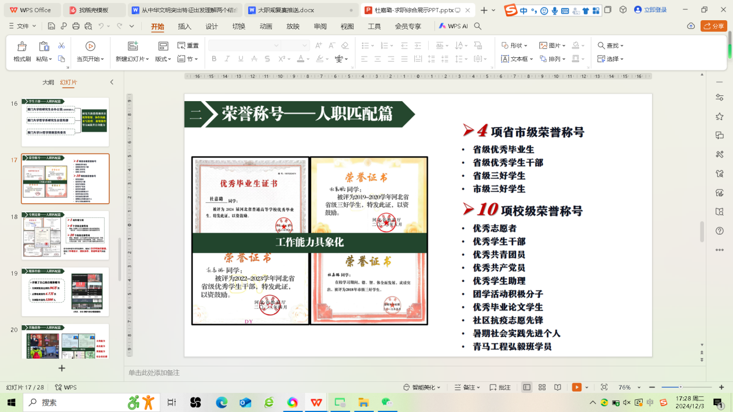
Task: Click the zoom slider in status bar
Action: click(x=686, y=387)
